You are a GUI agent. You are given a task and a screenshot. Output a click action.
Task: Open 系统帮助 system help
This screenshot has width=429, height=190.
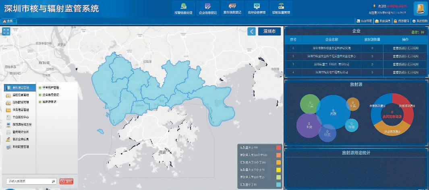419,21
